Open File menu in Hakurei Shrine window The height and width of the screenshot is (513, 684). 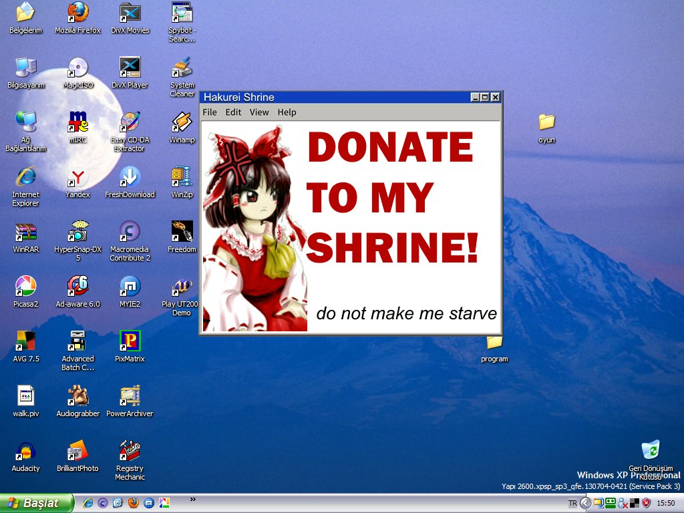210,112
